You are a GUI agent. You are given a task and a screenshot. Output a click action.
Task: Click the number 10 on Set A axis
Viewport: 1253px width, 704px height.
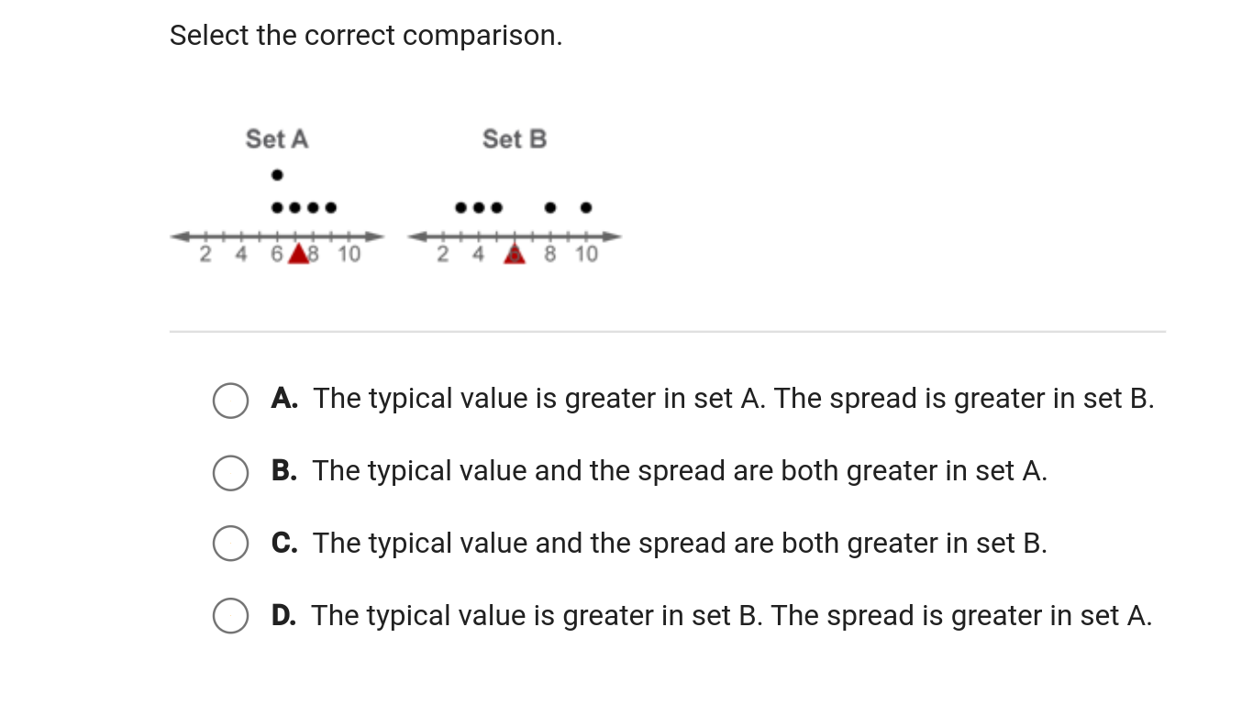tap(349, 254)
